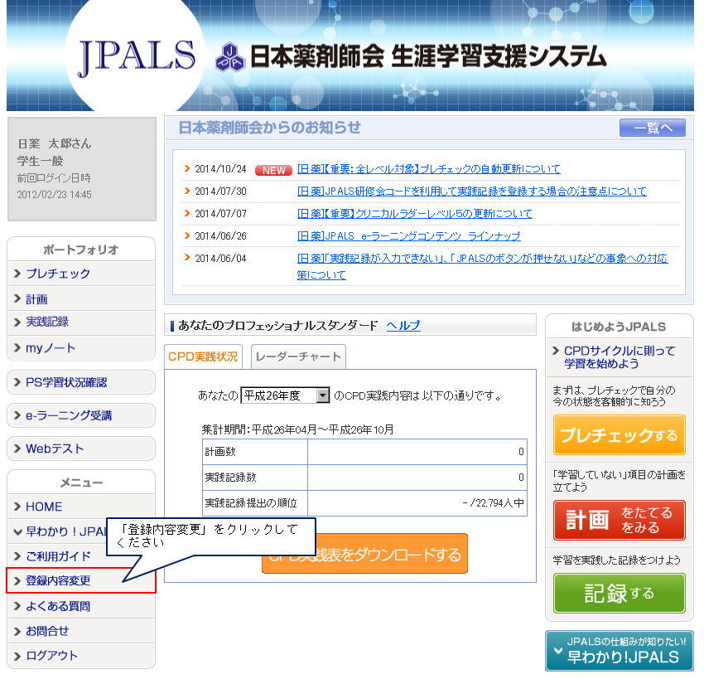Click the 実践記録提出の順位 value 22,794人中

tap(493, 503)
